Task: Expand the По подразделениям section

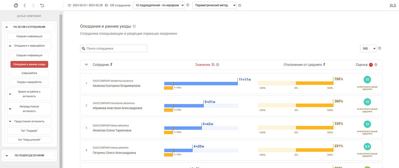Action: [29, 155]
